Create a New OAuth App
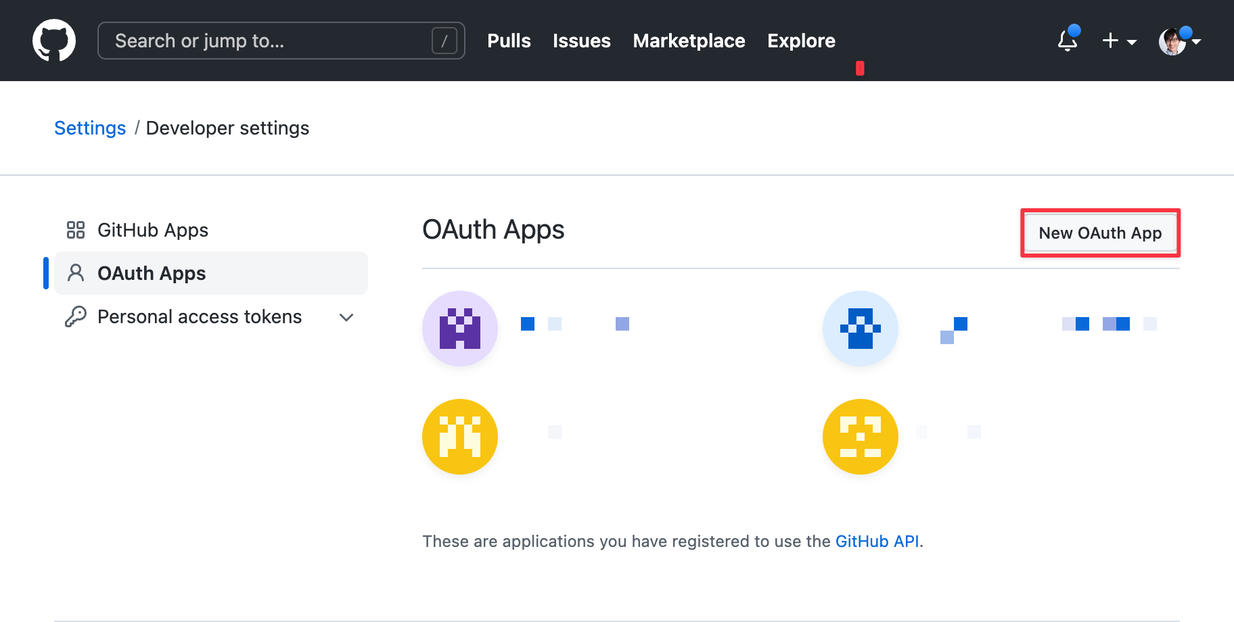The image size is (1234, 622). point(1100,233)
